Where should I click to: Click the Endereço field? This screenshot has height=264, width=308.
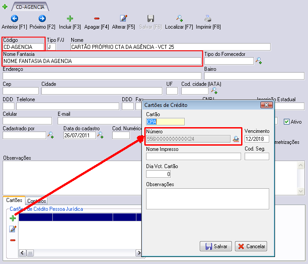click(x=102, y=76)
